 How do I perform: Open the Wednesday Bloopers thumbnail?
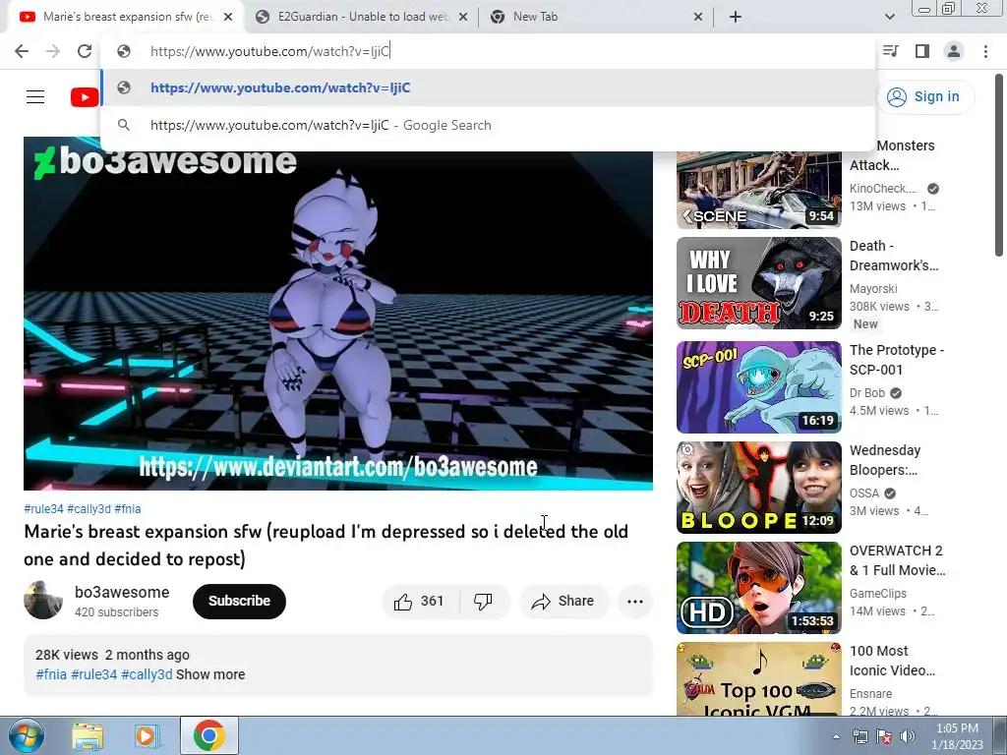tap(758, 488)
